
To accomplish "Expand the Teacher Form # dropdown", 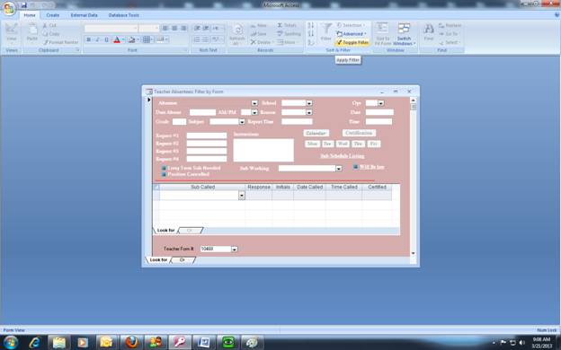I will [x=234, y=249].
